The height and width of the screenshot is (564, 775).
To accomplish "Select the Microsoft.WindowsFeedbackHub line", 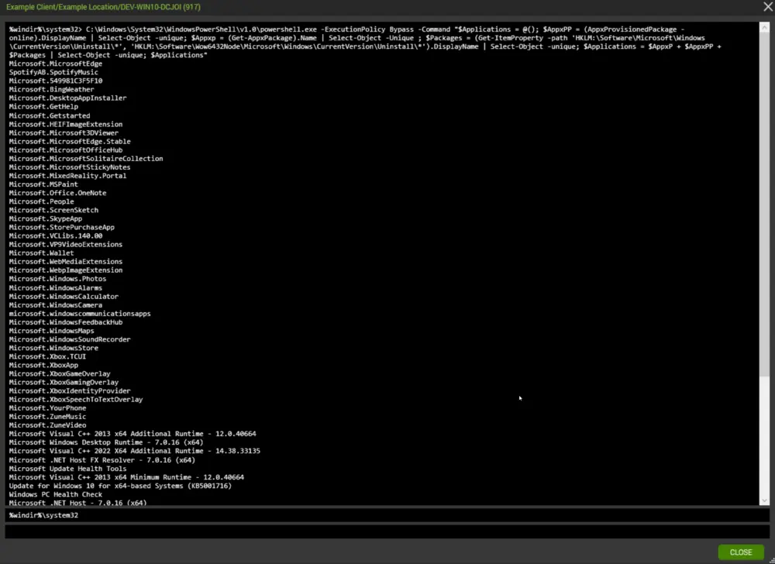I will pos(66,322).
